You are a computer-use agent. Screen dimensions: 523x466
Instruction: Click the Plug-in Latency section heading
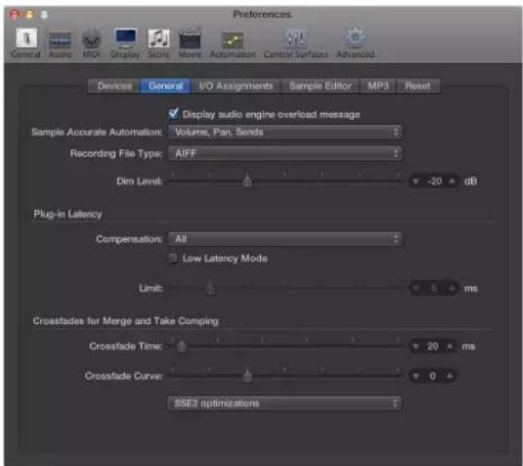(68, 214)
